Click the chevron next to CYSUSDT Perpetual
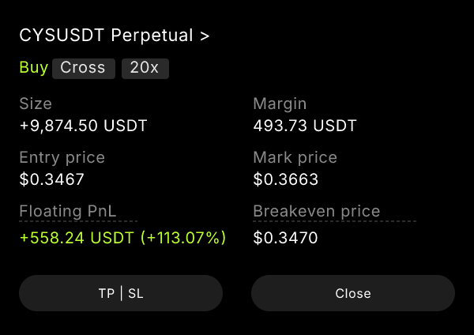This screenshot has width=474, height=335. 205,36
